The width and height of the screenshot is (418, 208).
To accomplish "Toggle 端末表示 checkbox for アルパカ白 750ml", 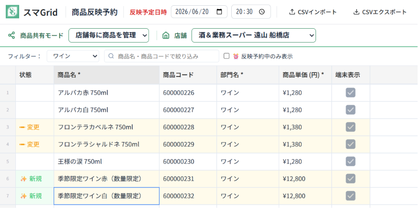I will tap(350, 109).
